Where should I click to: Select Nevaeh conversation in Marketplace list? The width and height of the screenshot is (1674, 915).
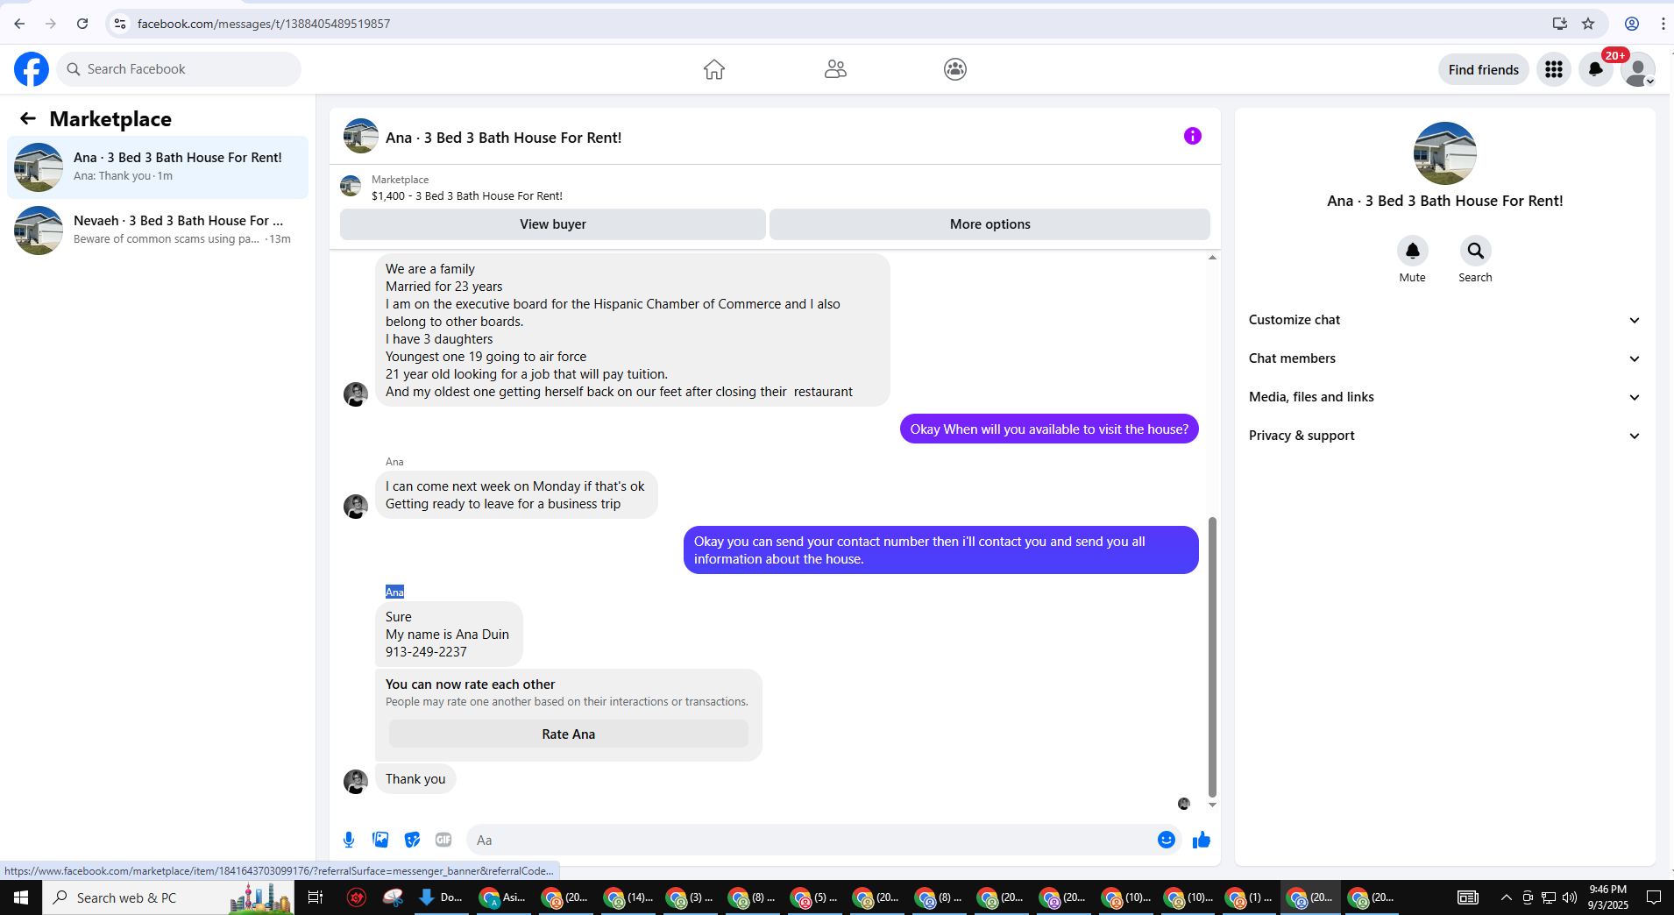click(x=158, y=231)
